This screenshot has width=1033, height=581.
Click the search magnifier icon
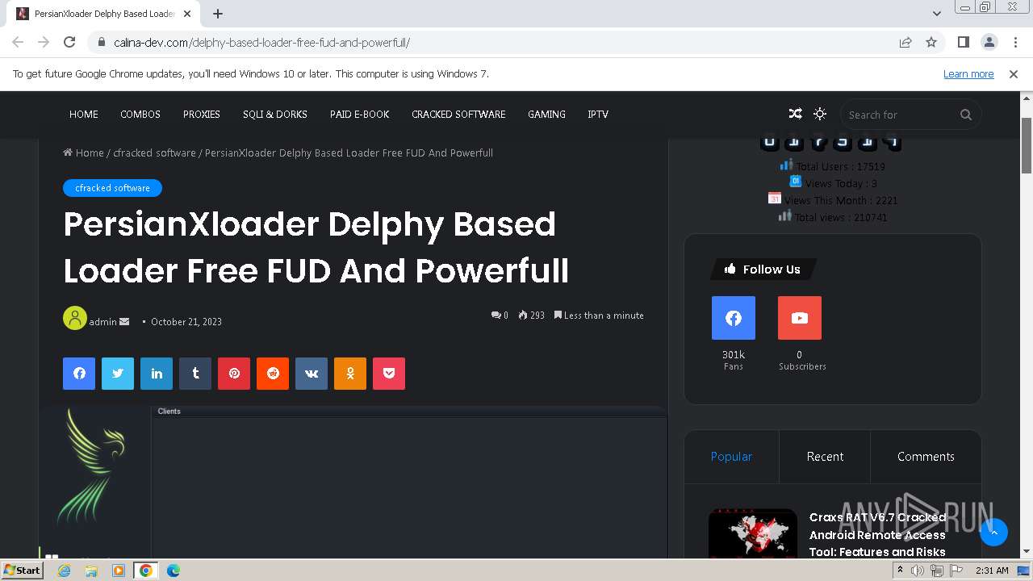click(x=966, y=115)
